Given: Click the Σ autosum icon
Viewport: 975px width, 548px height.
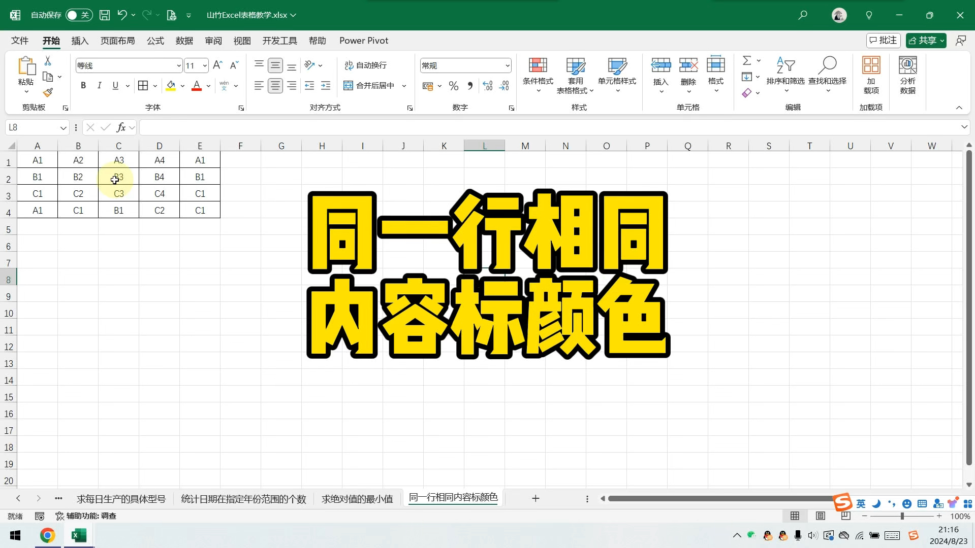Looking at the screenshot, I should (747, 60).
